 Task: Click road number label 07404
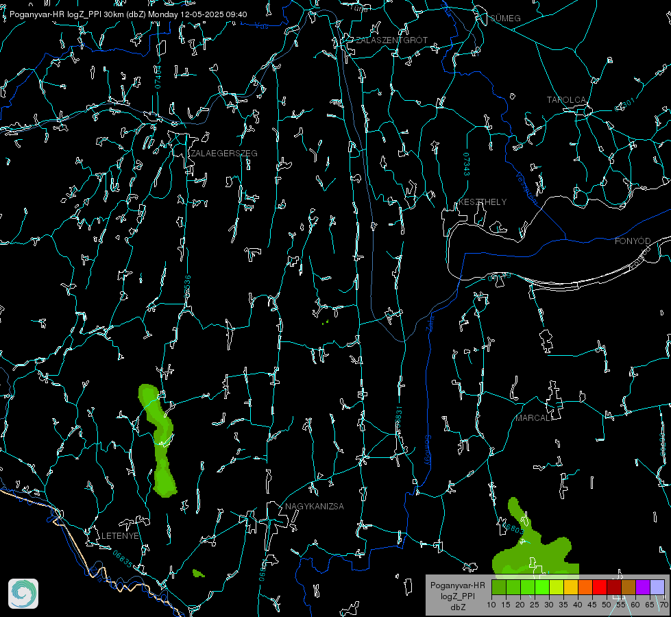158,77
